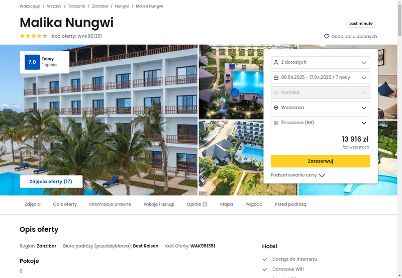Switch to the Pokoje i usługi tab
The image size is (402, 278).
pyautogui.click(x=159, y=204)
